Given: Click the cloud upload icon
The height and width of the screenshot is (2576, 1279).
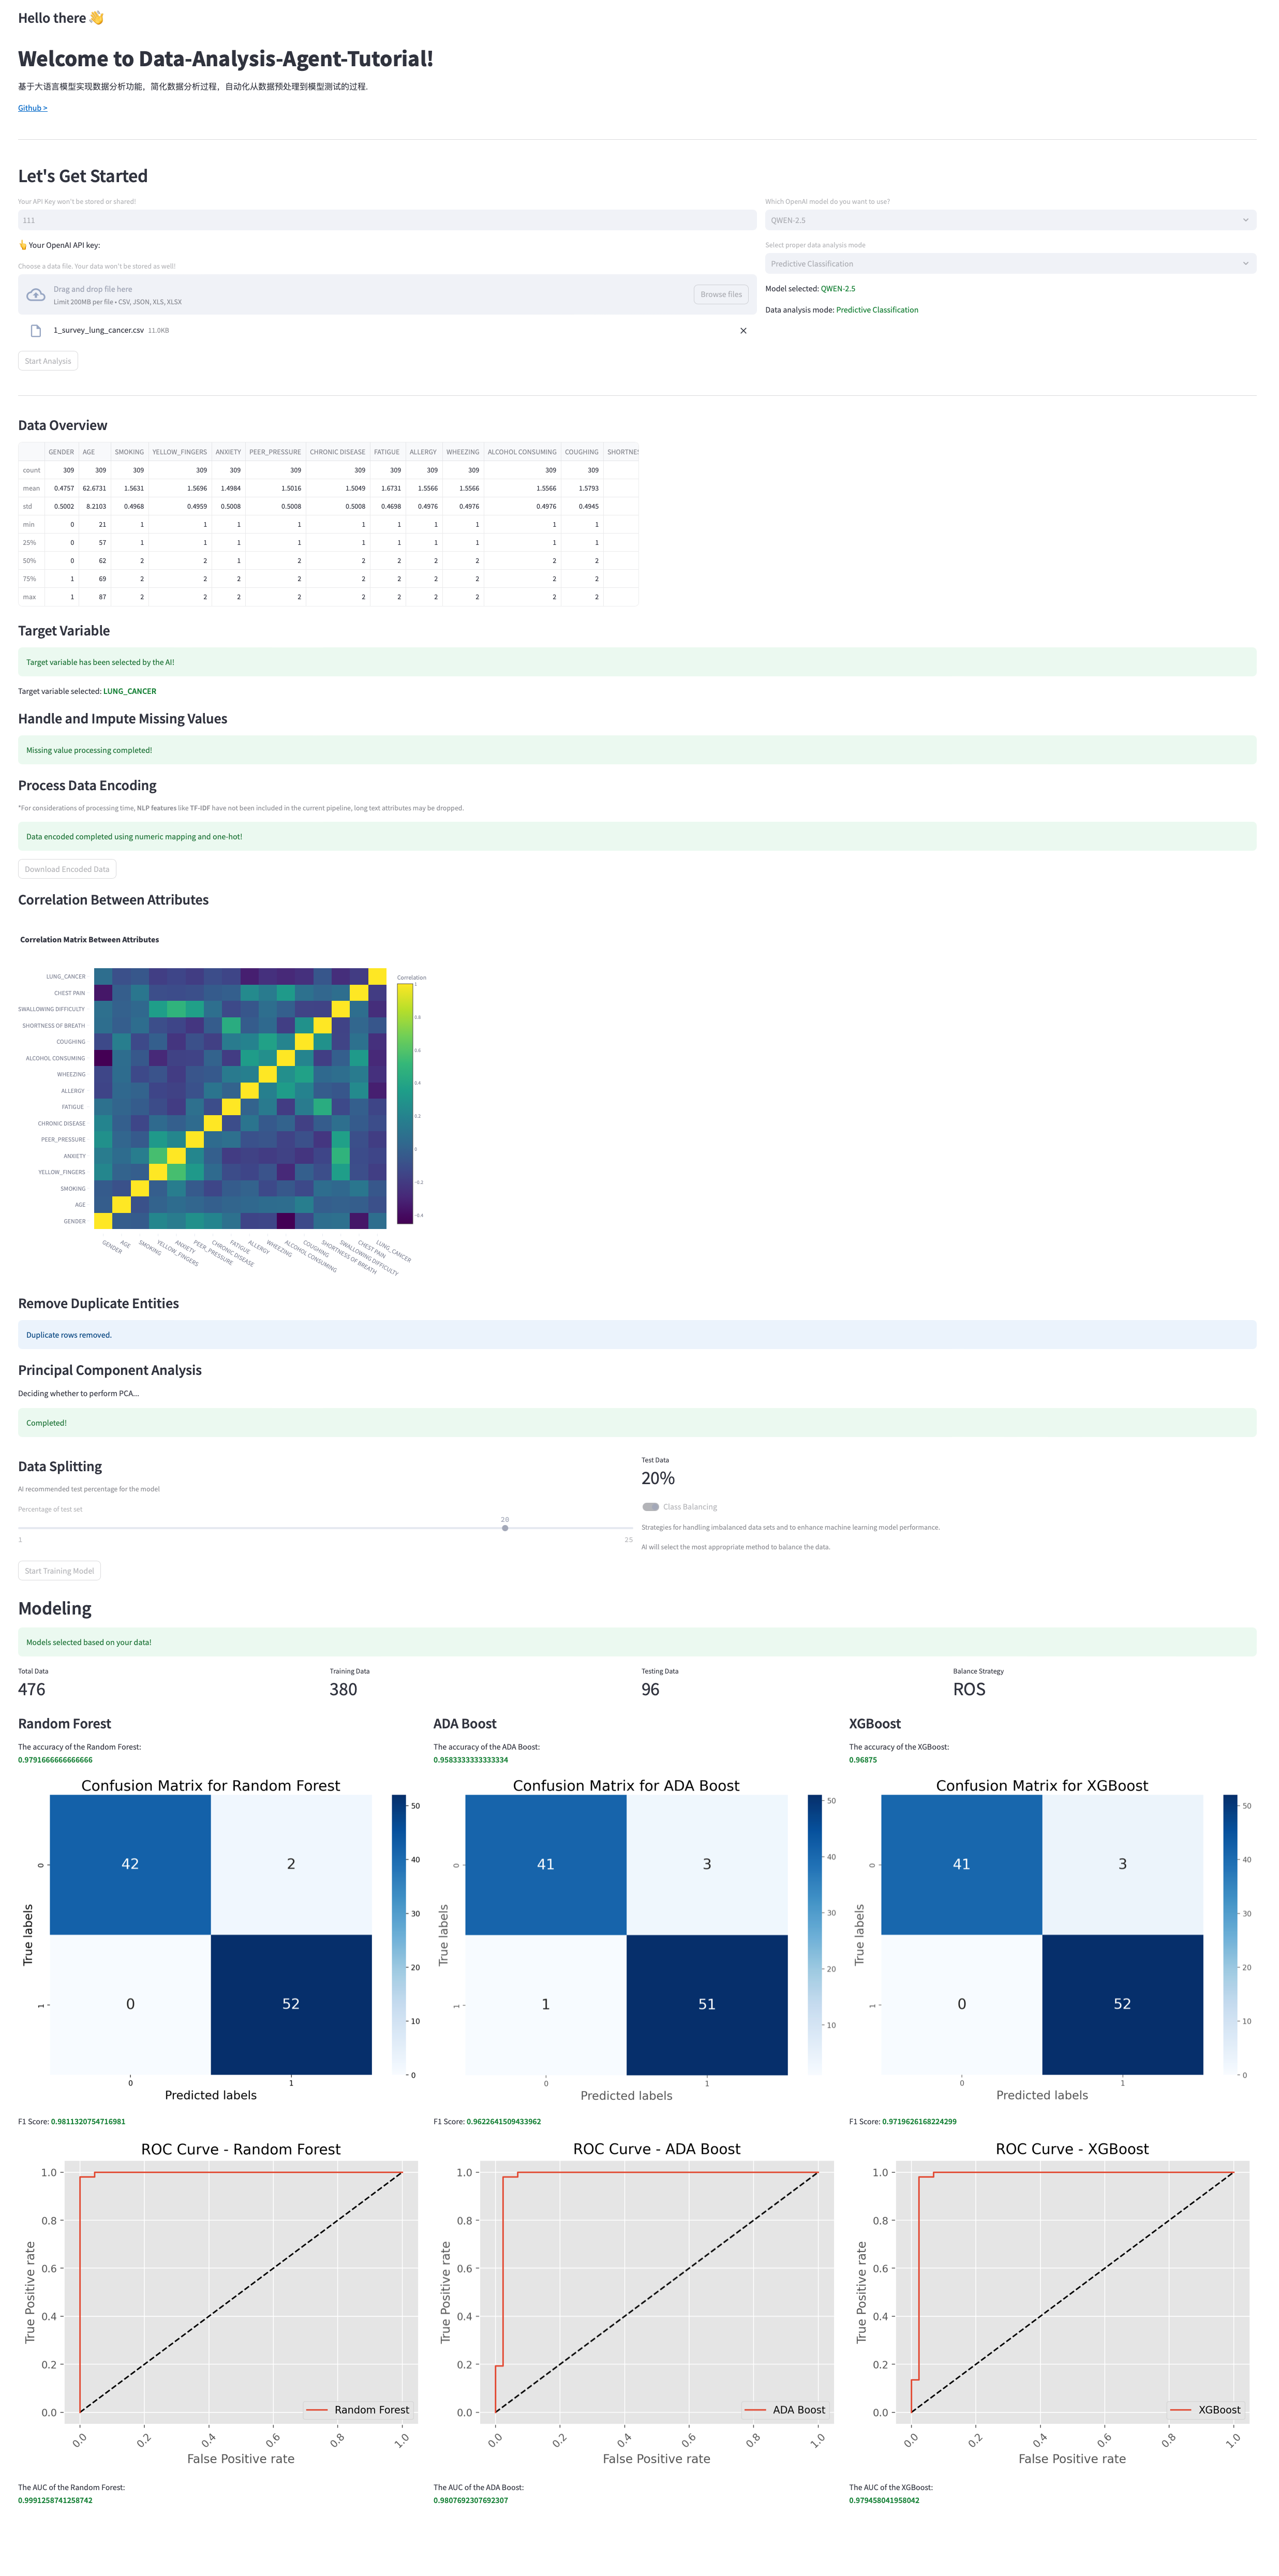Looking at the screenshot, I should click(x=36, y=295).
